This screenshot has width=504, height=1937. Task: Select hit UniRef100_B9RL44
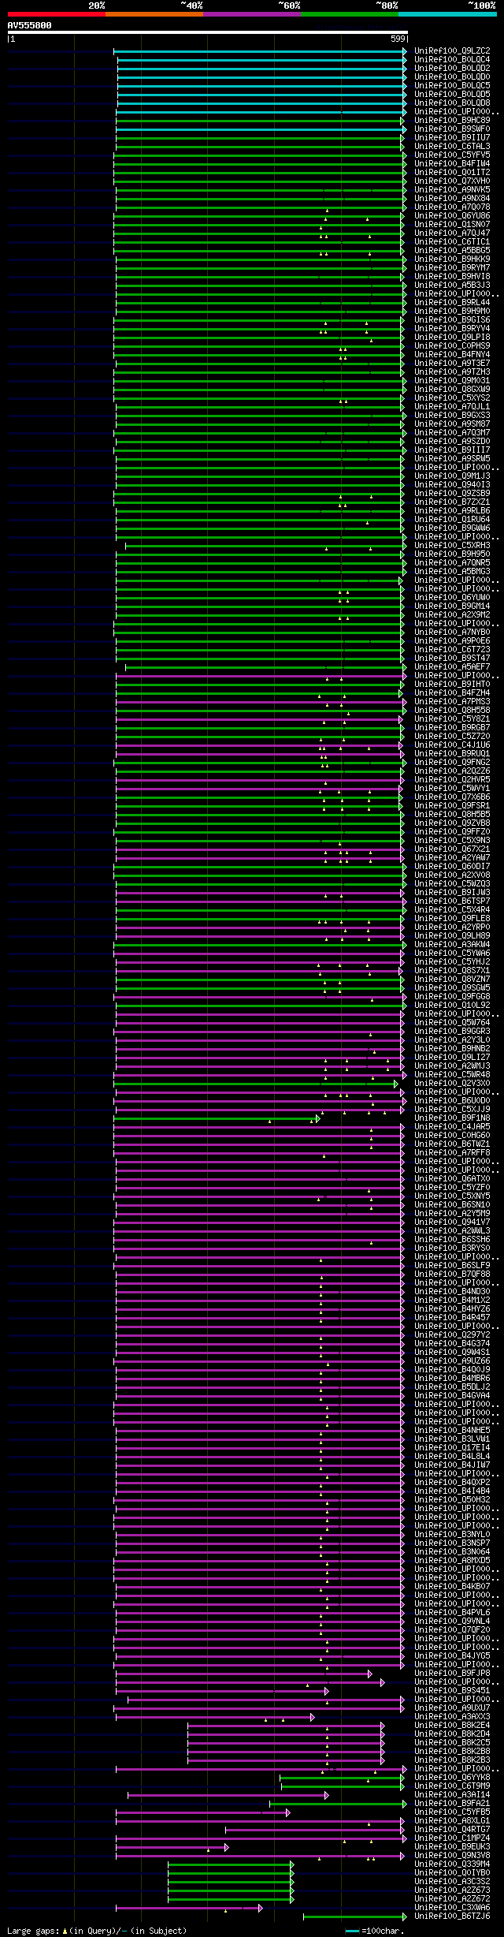click(452, 303)
